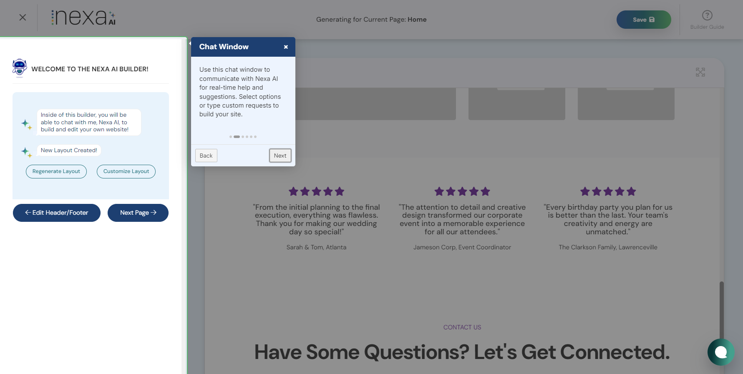Regenerate the page layout
Image resolution: width=743 pixels, height=374 pixels.
56,171
